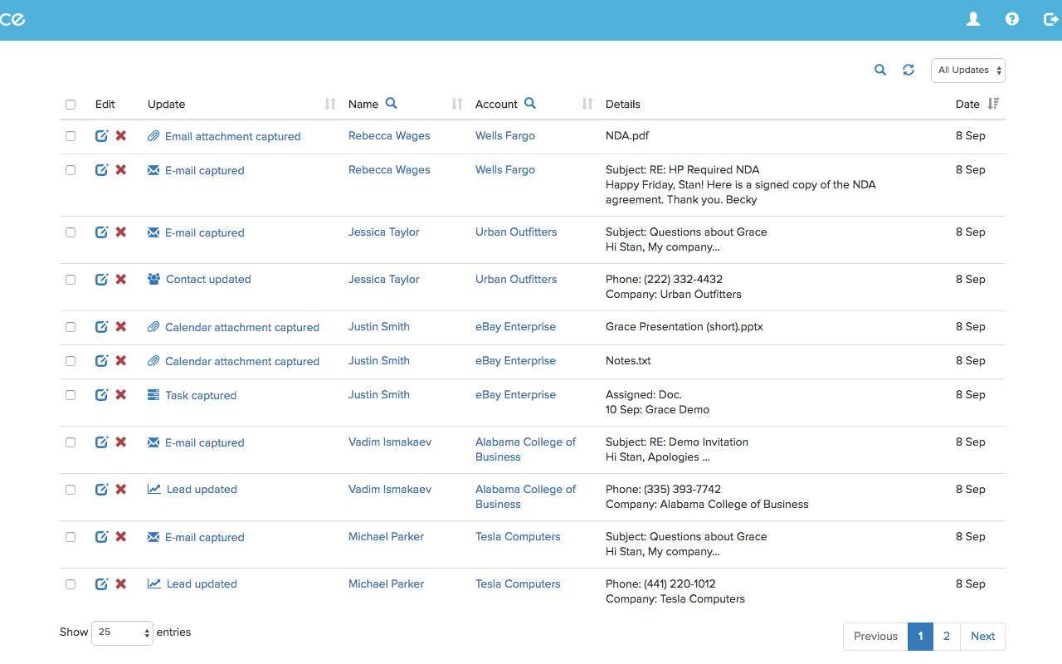The height and width of the screenshot is (664, 1062).
Task: Edit Michael Parker's Lead updated row
Action: pos(101,584)
